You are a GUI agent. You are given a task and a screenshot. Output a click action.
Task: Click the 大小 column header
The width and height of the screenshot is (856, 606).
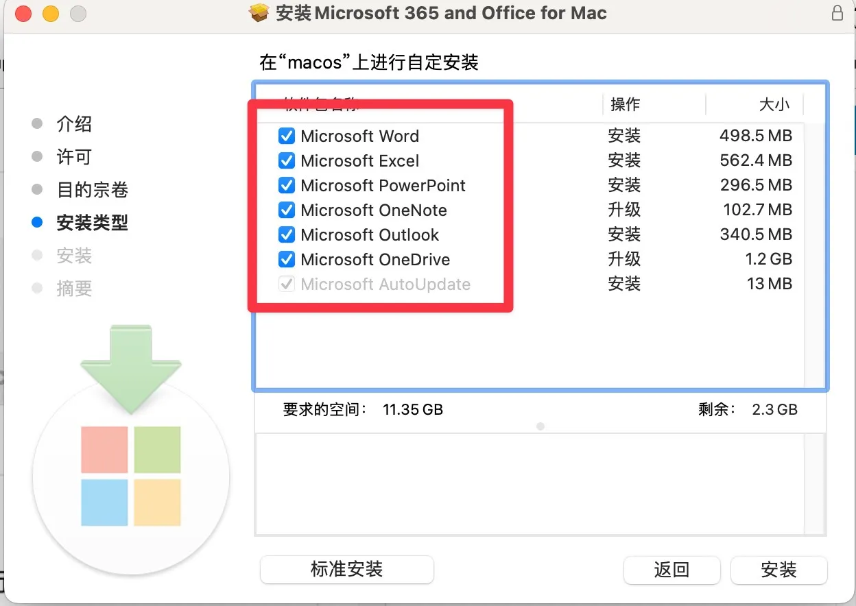pos(775,104)
